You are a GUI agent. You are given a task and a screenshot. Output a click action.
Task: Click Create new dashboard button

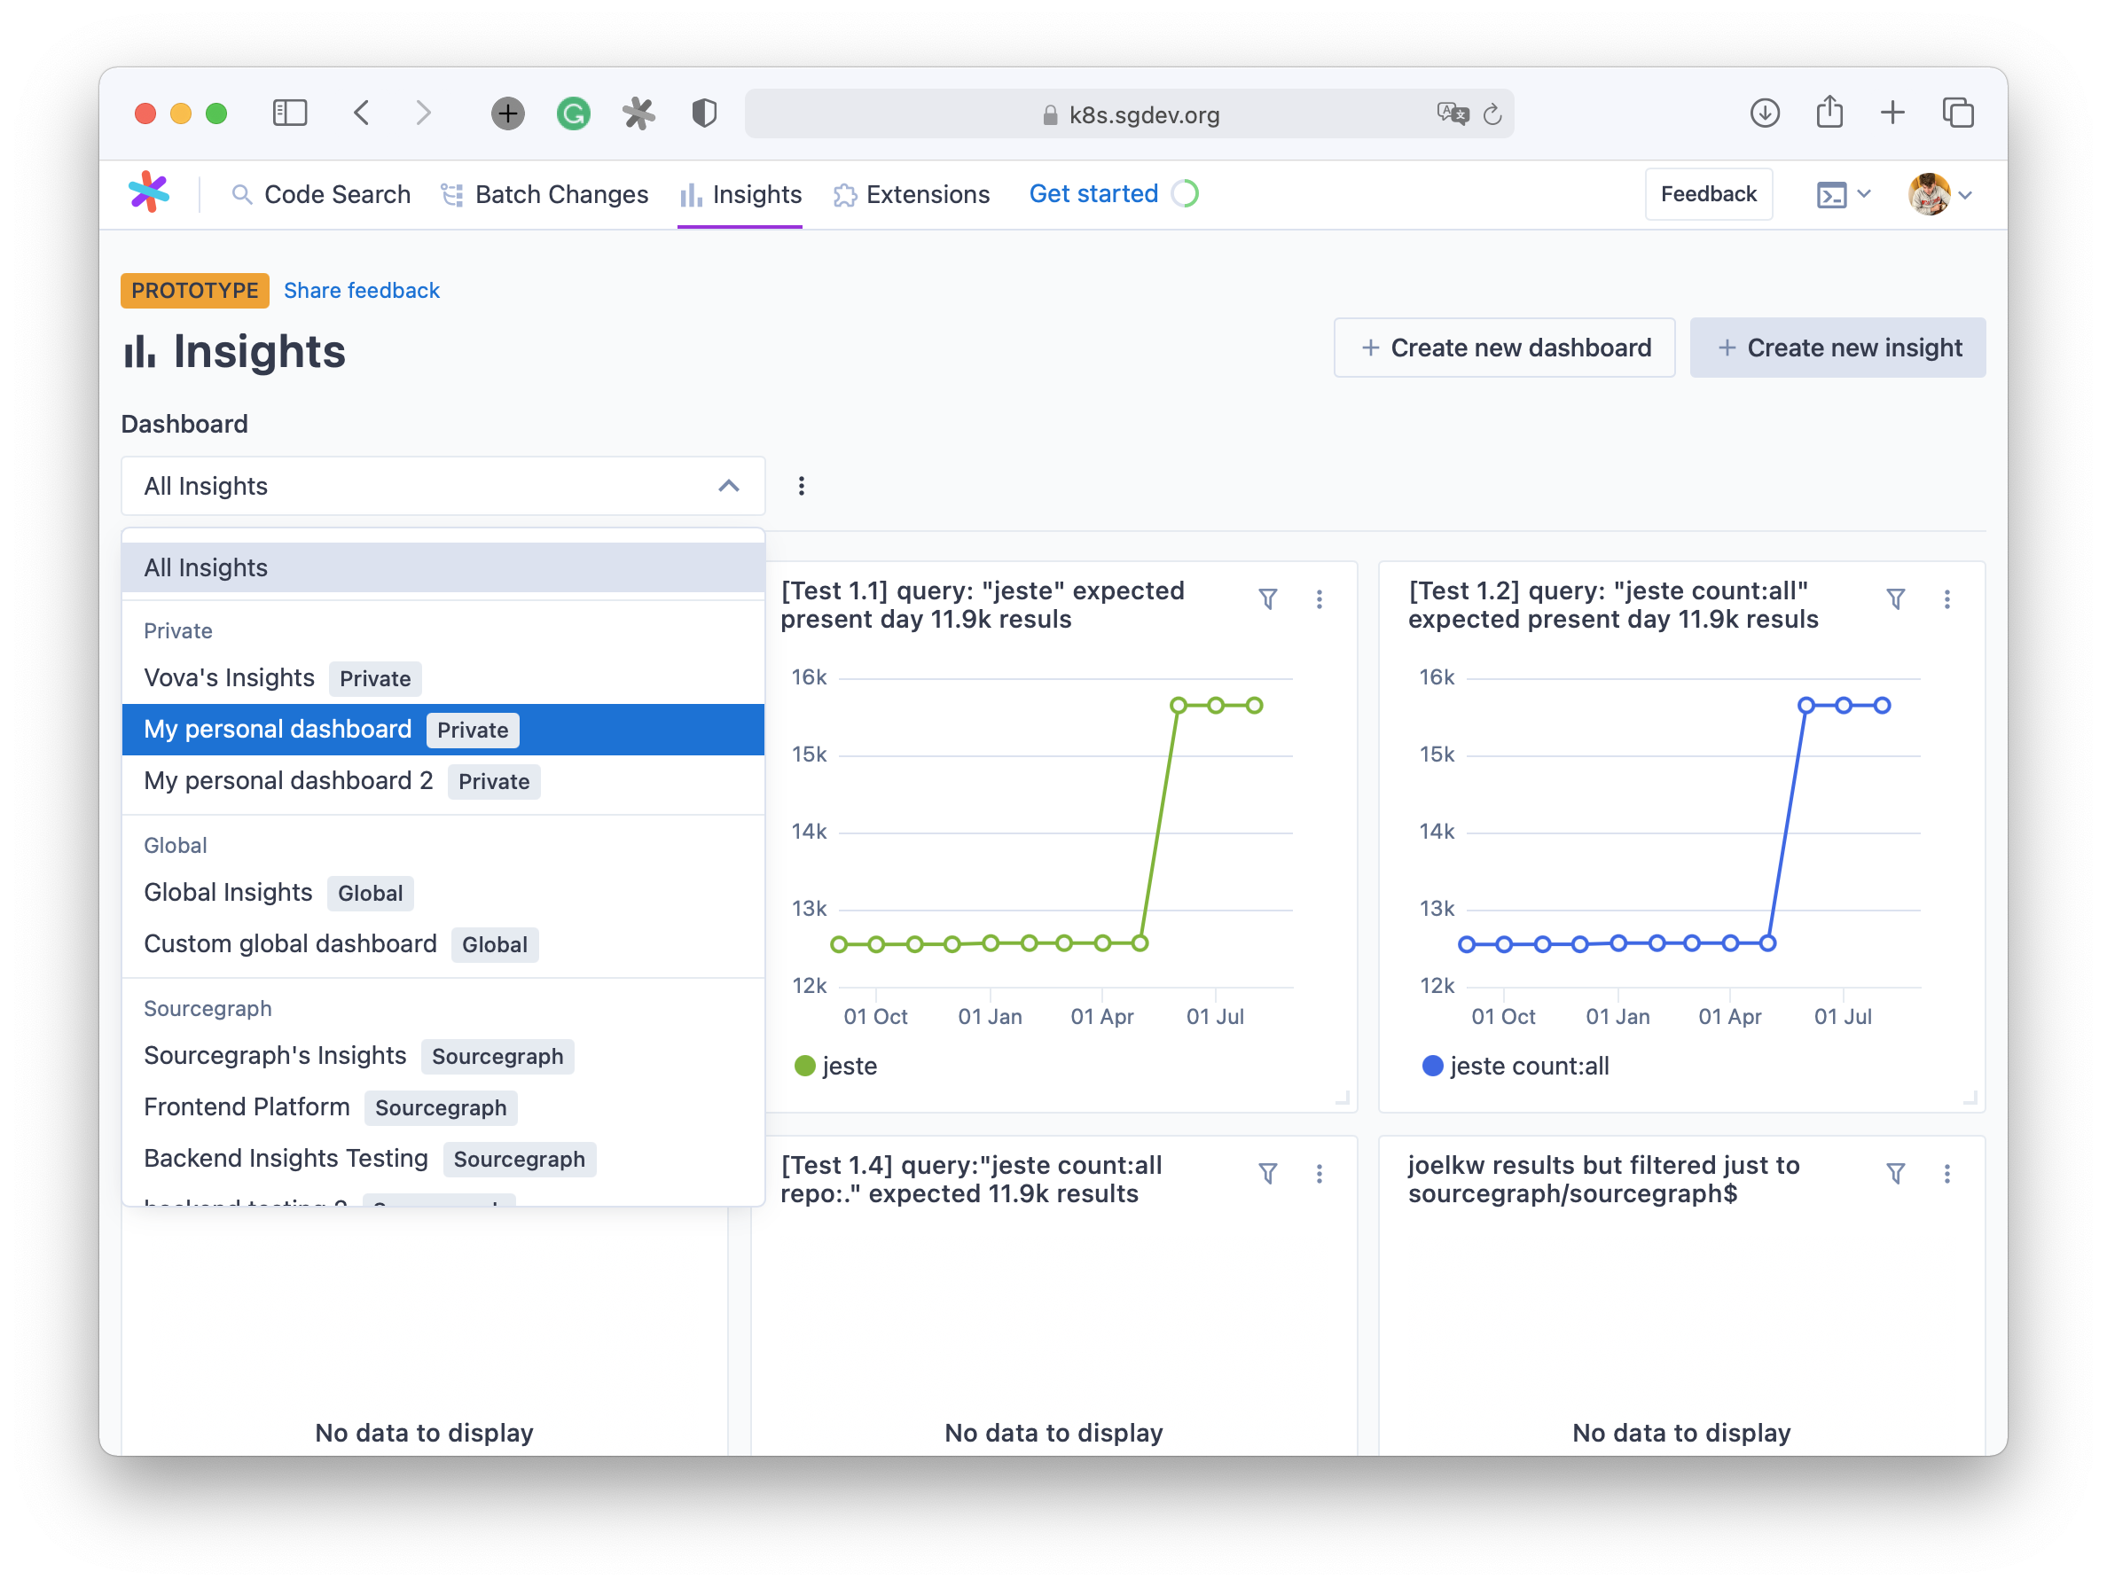click(x=1504, y=348)
